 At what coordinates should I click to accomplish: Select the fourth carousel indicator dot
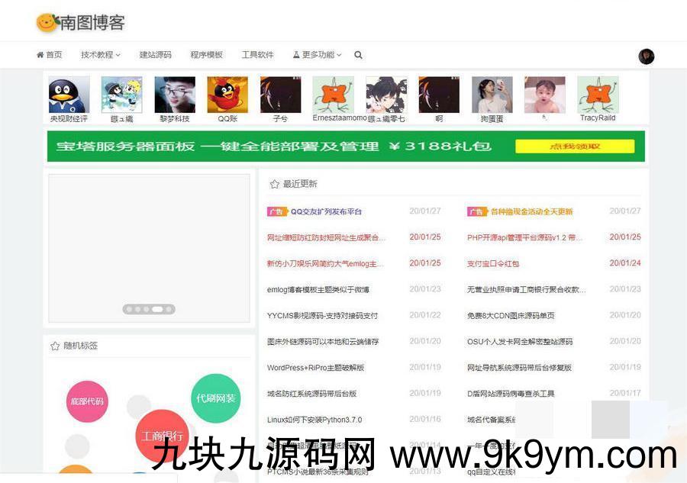(x=156, y=309)
